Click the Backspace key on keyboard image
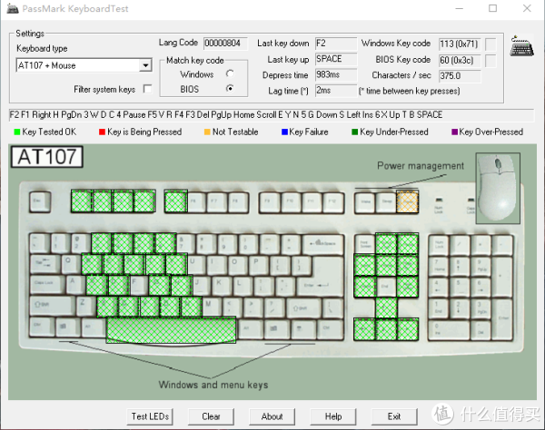 click(323, 244)
